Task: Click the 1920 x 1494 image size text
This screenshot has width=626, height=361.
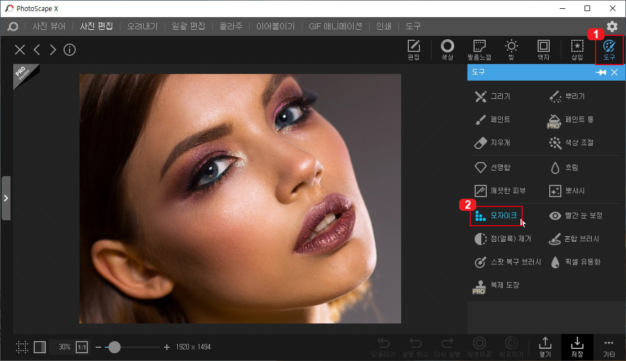Action: click(193, 347)
